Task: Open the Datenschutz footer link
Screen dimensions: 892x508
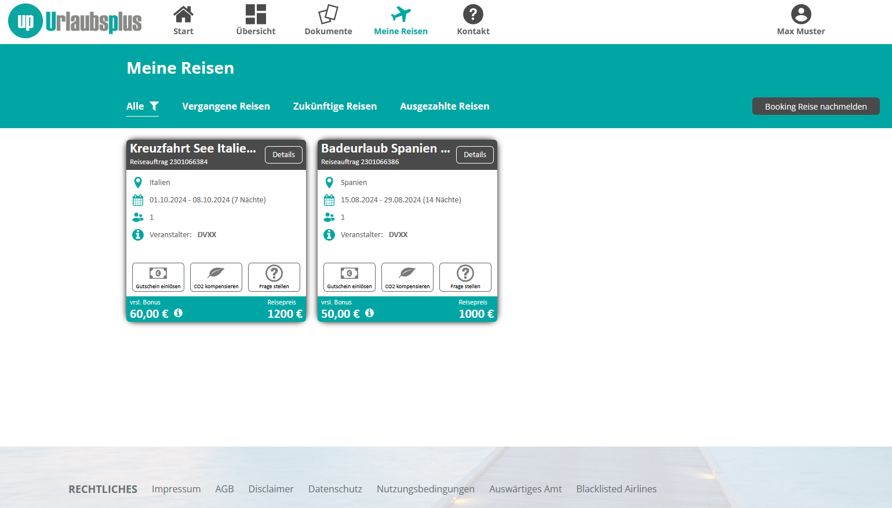Action: tap(335, 489)
